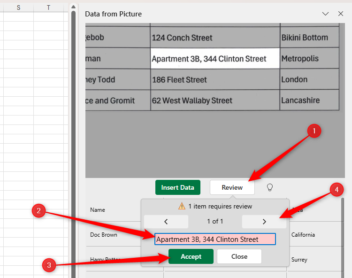This screenshot has width=352, height=278.
Task: Click the warning triangle icon
Action: pyautogui.click(x=182, y=206)
